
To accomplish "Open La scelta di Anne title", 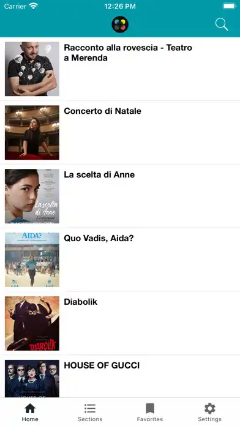I will coord(99,174).
